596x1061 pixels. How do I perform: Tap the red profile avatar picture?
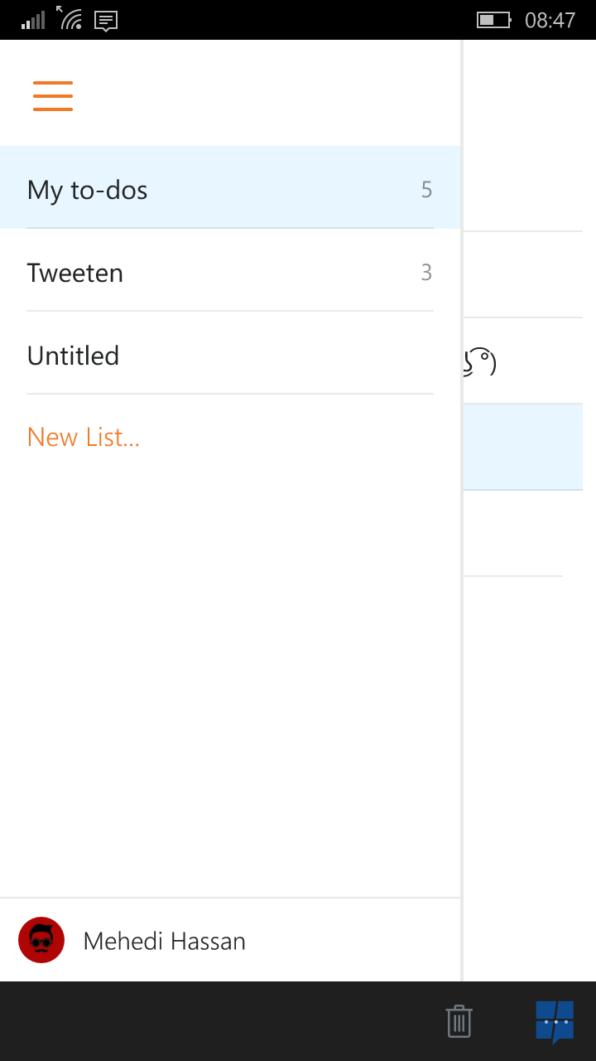[x=41, y=940]
